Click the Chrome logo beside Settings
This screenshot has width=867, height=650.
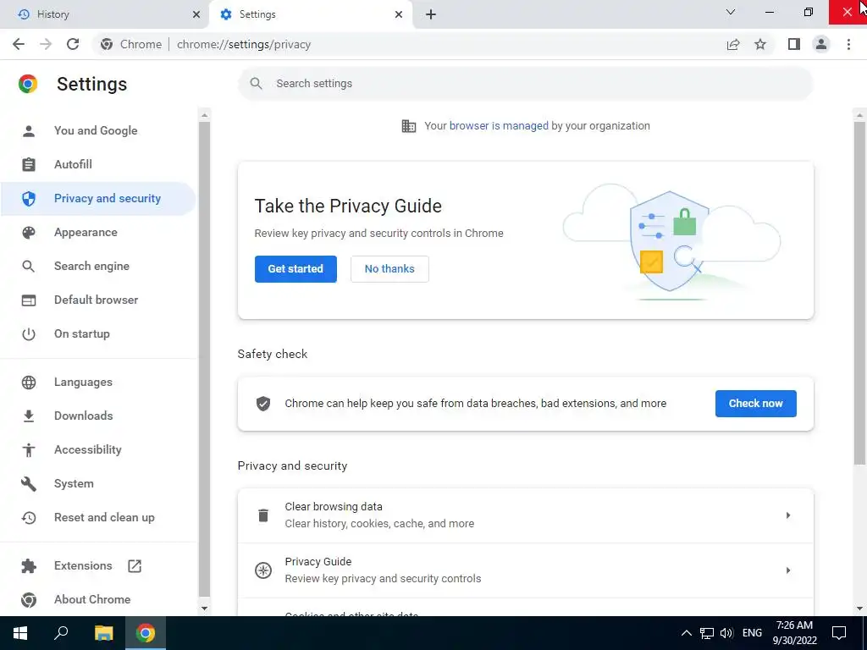(x=28, y=84)
